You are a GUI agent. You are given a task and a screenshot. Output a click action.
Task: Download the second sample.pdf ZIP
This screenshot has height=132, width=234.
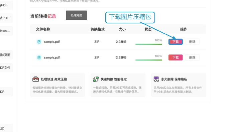pos(175,57)
